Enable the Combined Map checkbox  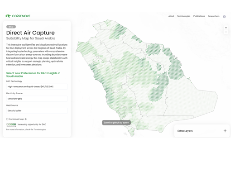7,119
